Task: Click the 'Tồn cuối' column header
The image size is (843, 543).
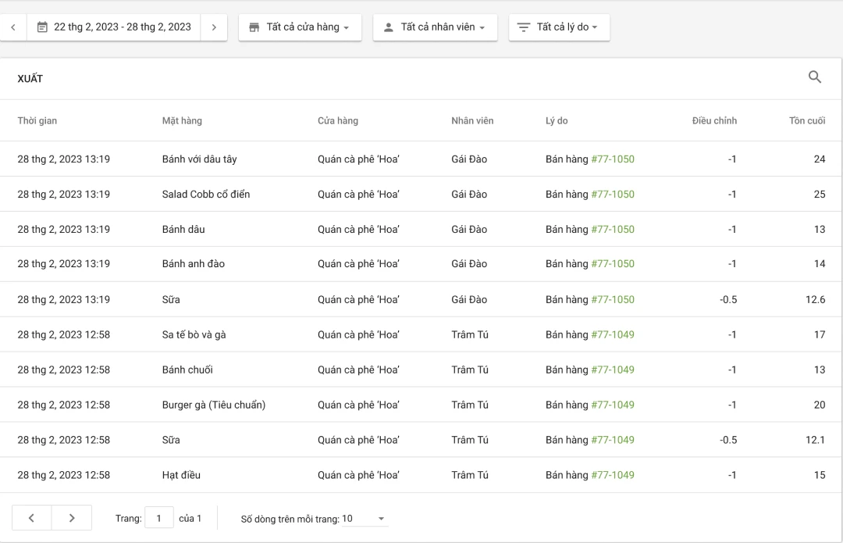Action: (x=806, y=121)
